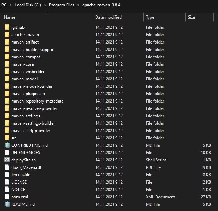
Task: Click the 'Shell Script' type cell
Action: click(156, 160)
